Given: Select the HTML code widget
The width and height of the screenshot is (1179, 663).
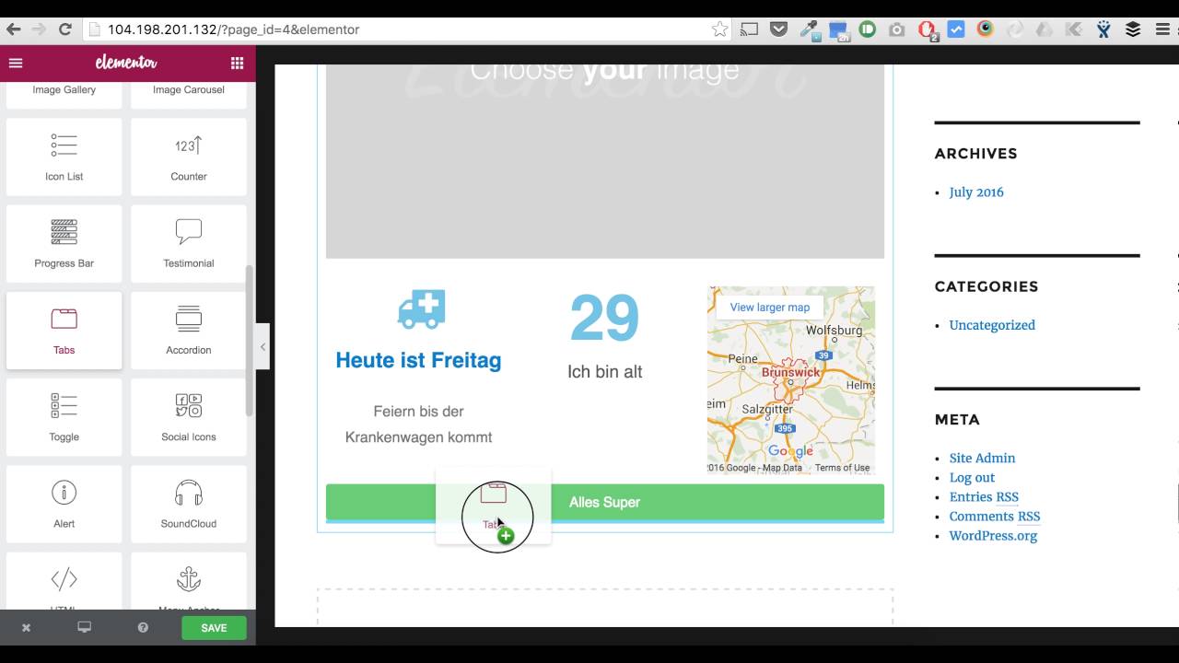Looking at the screenshot, I should pyautogui.click(x=64, y=581).
